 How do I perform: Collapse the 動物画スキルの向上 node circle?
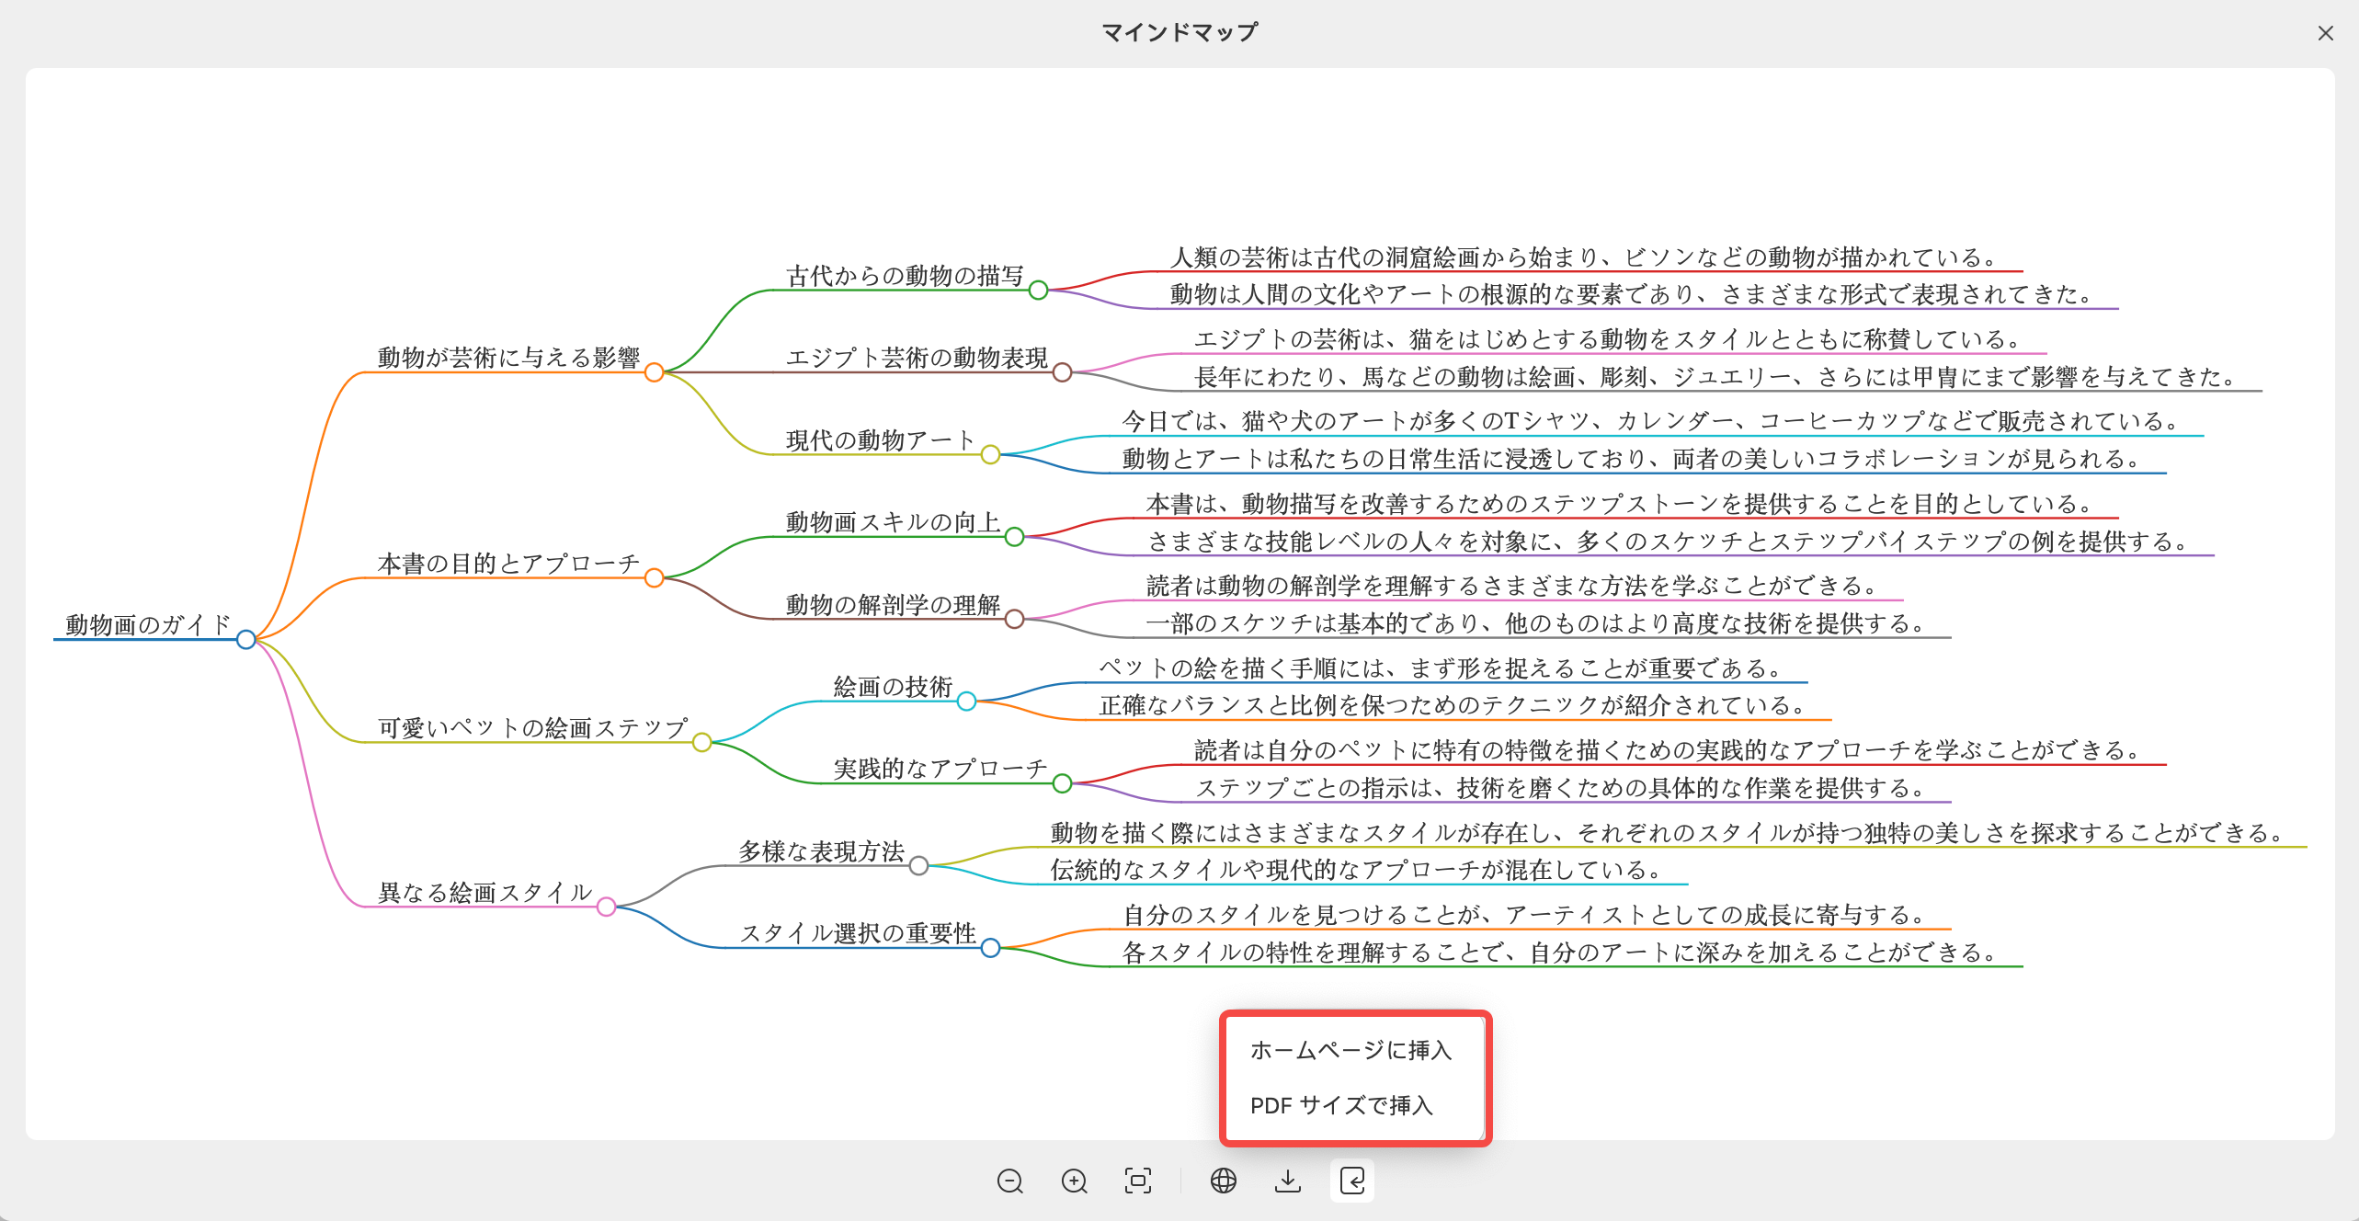pos(1014,537)
